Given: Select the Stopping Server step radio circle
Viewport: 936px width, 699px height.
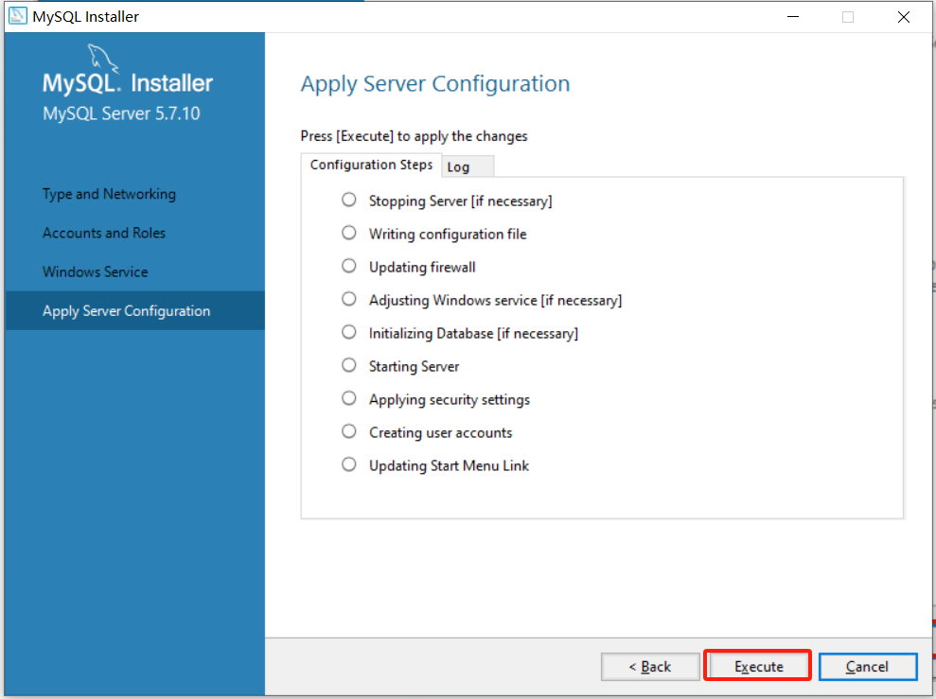Looking at the screenshot, I should [349, 200].
